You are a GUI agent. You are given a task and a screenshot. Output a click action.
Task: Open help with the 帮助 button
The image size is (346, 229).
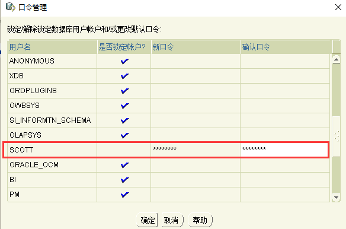pyautogui.click(x=200, y=220)
